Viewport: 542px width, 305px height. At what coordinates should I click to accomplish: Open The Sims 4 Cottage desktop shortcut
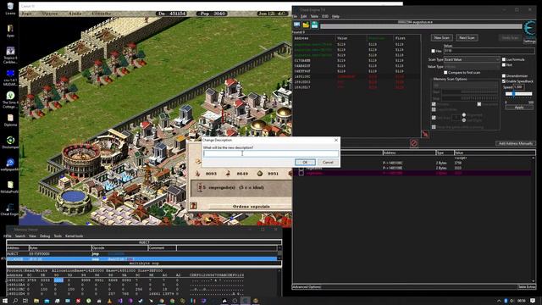(10, 100)
